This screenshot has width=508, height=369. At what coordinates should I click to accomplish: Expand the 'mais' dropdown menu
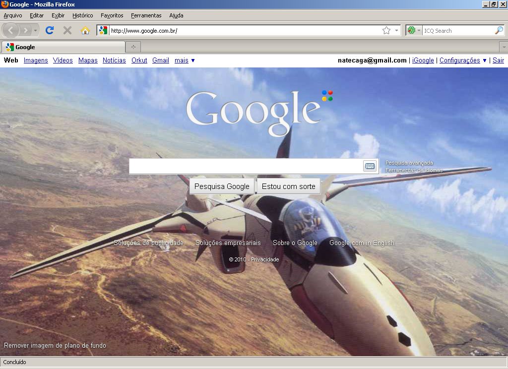pos(185,61)
